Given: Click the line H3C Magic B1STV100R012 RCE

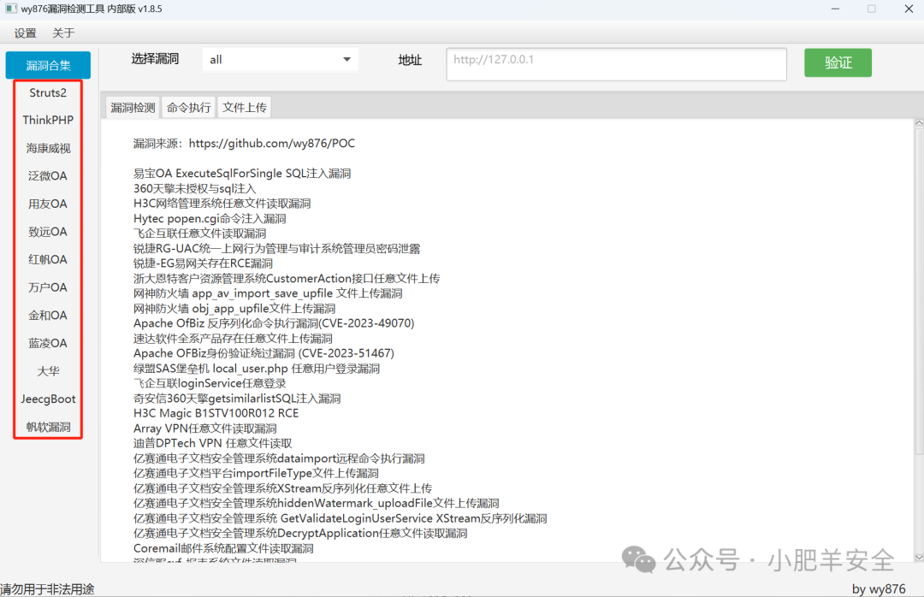Looking at the screenshot, I should [216, 413].
